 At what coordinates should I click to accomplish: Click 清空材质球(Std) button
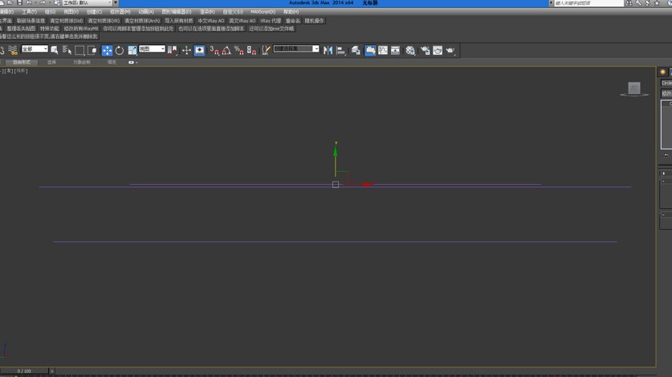[67, 21]
